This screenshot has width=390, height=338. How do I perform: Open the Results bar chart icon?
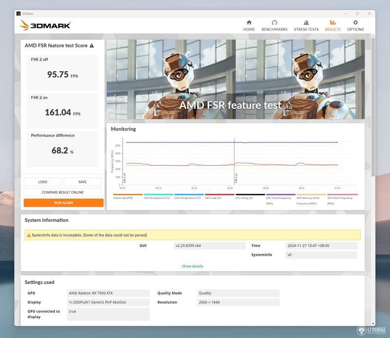(x=332, y=22)
